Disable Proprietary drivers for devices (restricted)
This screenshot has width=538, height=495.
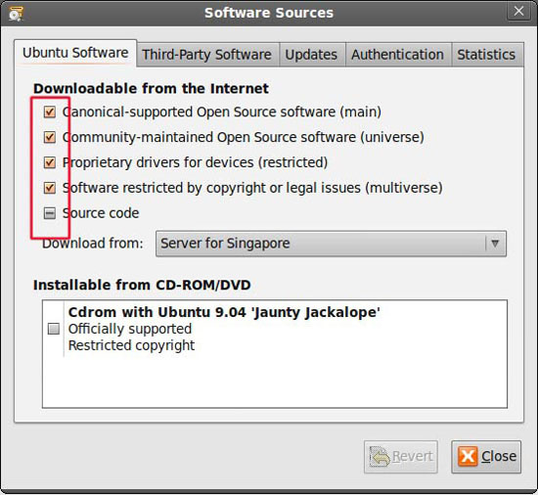[50, 162]
